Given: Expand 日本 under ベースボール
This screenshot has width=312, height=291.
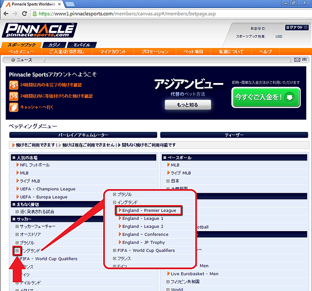Looking at the screenshot, I should (168, 181).
